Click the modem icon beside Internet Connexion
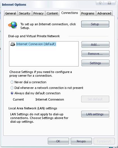Viewport: 118px width, 148px height. click(x=13, y=44)
